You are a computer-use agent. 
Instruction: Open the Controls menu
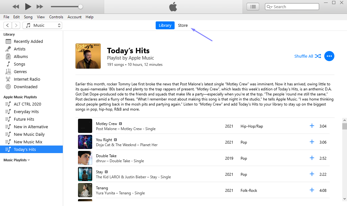[x=56, y=17]
